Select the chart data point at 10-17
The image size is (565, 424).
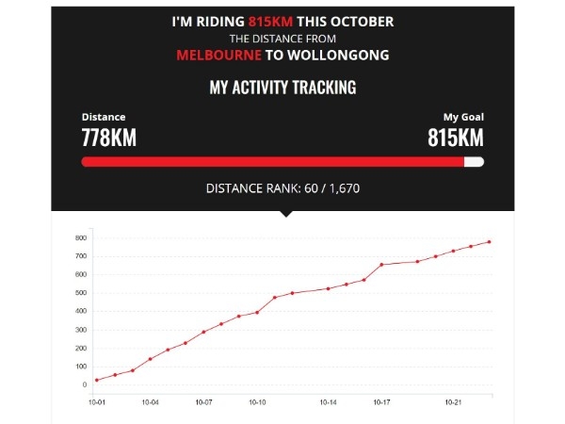(x=381, y=265)
